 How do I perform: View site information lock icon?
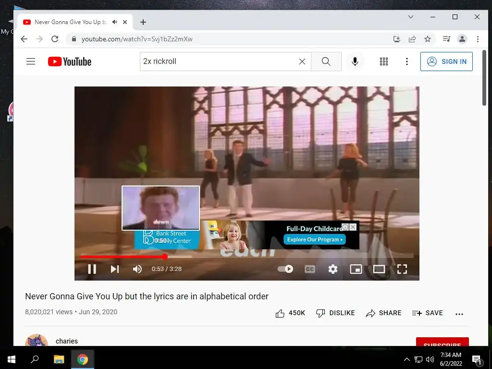[74, 39]
